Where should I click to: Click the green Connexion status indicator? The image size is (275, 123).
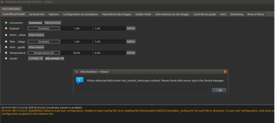point(6,23)
